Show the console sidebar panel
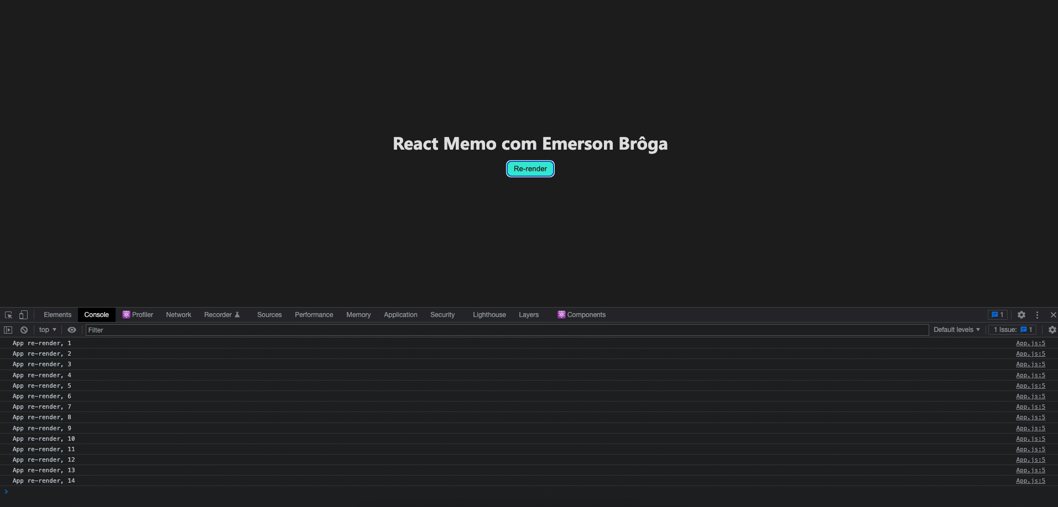This screenshot has height=507, width=1058. (x=8, y=329)
